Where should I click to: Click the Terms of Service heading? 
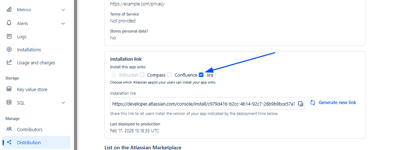[x=124, y=14]
